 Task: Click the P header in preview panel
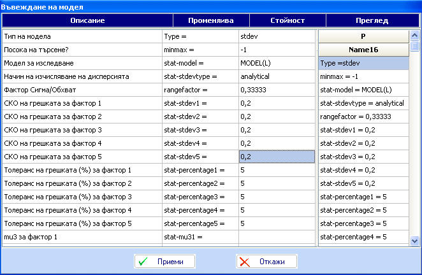[363, 36]
